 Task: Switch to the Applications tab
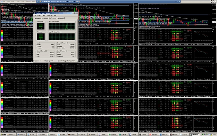38,18
